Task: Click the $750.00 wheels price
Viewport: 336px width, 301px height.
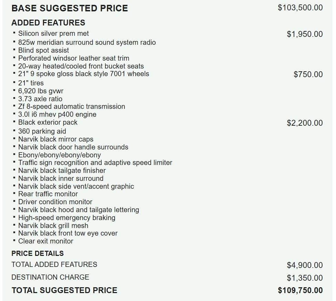Action: [x=308, y=74]
